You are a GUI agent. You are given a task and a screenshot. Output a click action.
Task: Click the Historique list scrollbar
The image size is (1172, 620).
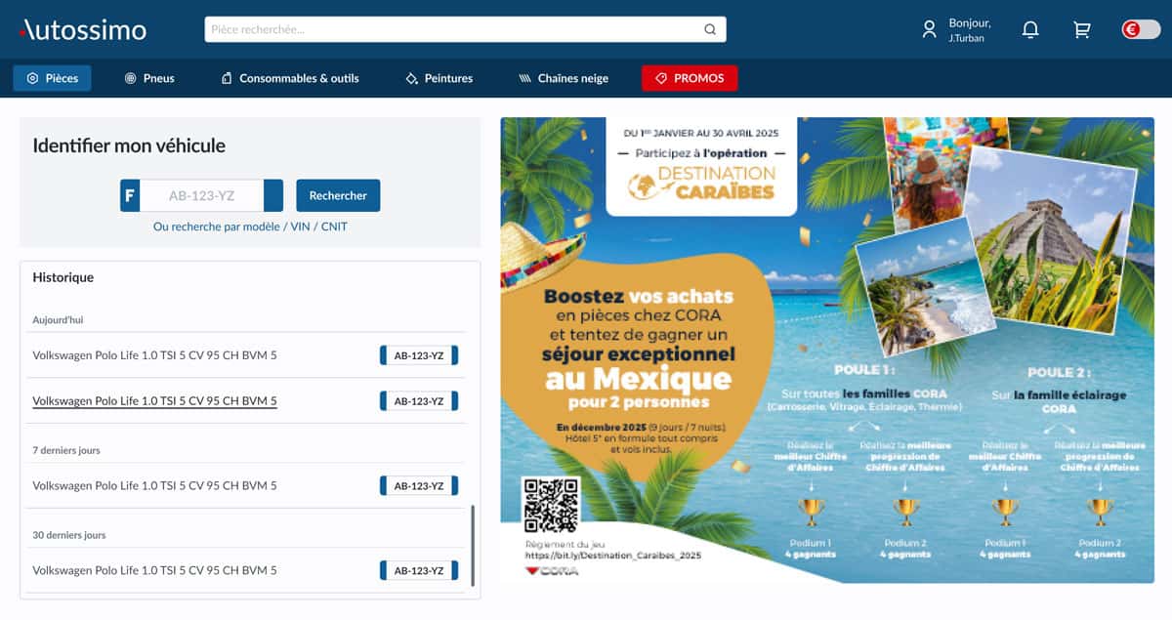click(473, 544)
